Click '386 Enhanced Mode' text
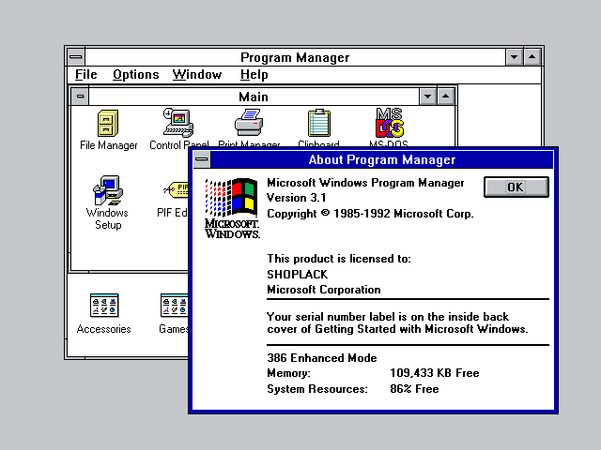This screenshot has height=450, width=601. click(322, 358)
